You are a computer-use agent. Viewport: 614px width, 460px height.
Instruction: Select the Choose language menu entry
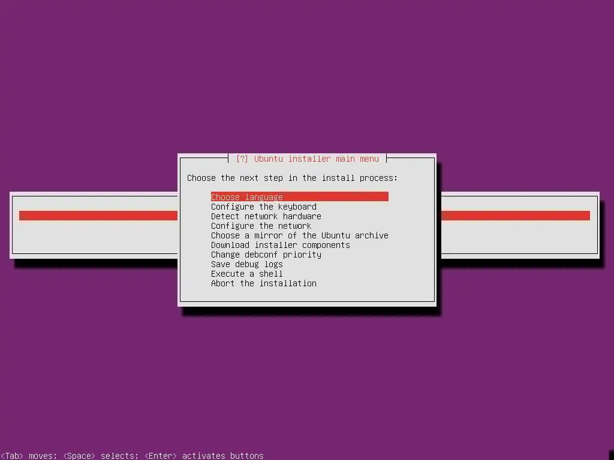pos(300,196)
